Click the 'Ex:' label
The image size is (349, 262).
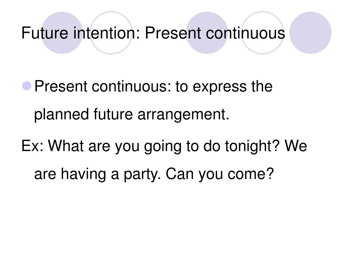tap(32, 146)
